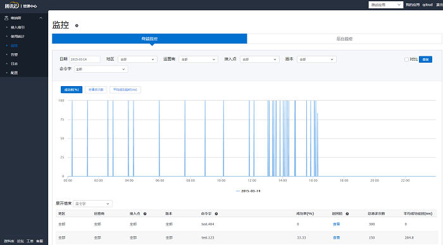Click the Tencent Cloud logo
The width and height of the screenshot is (443, 245).
tap(12, 5)
